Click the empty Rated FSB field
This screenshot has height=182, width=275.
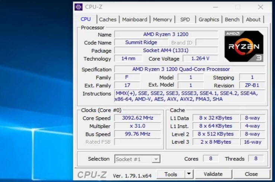click(x=138, y=142)
